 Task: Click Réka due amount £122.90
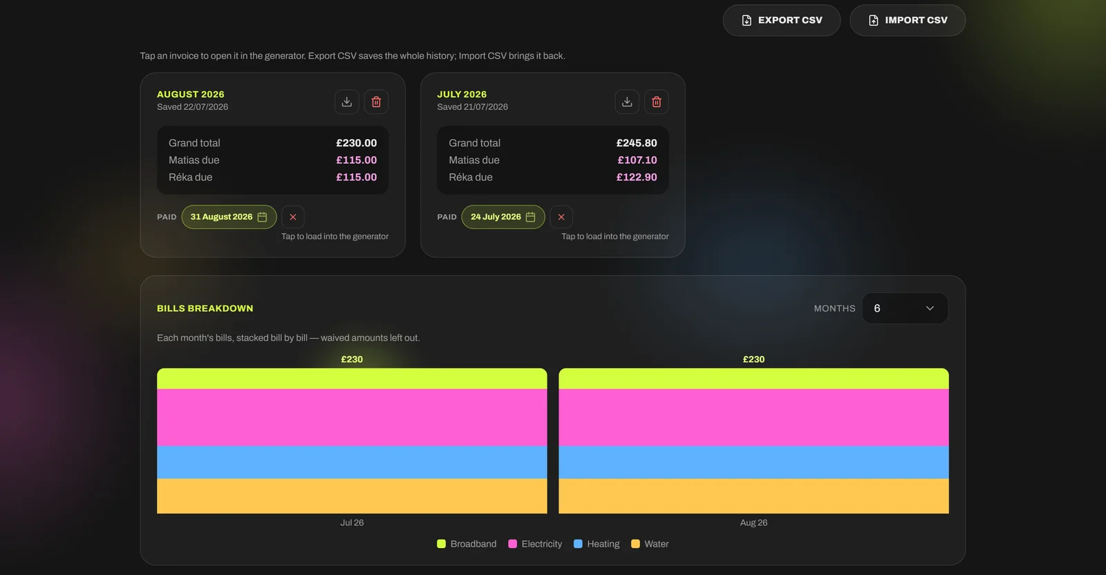(x=637, y=178)
